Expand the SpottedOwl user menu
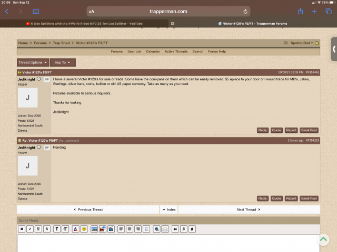Viewport: 337px width, 252px height. point(302,43)
